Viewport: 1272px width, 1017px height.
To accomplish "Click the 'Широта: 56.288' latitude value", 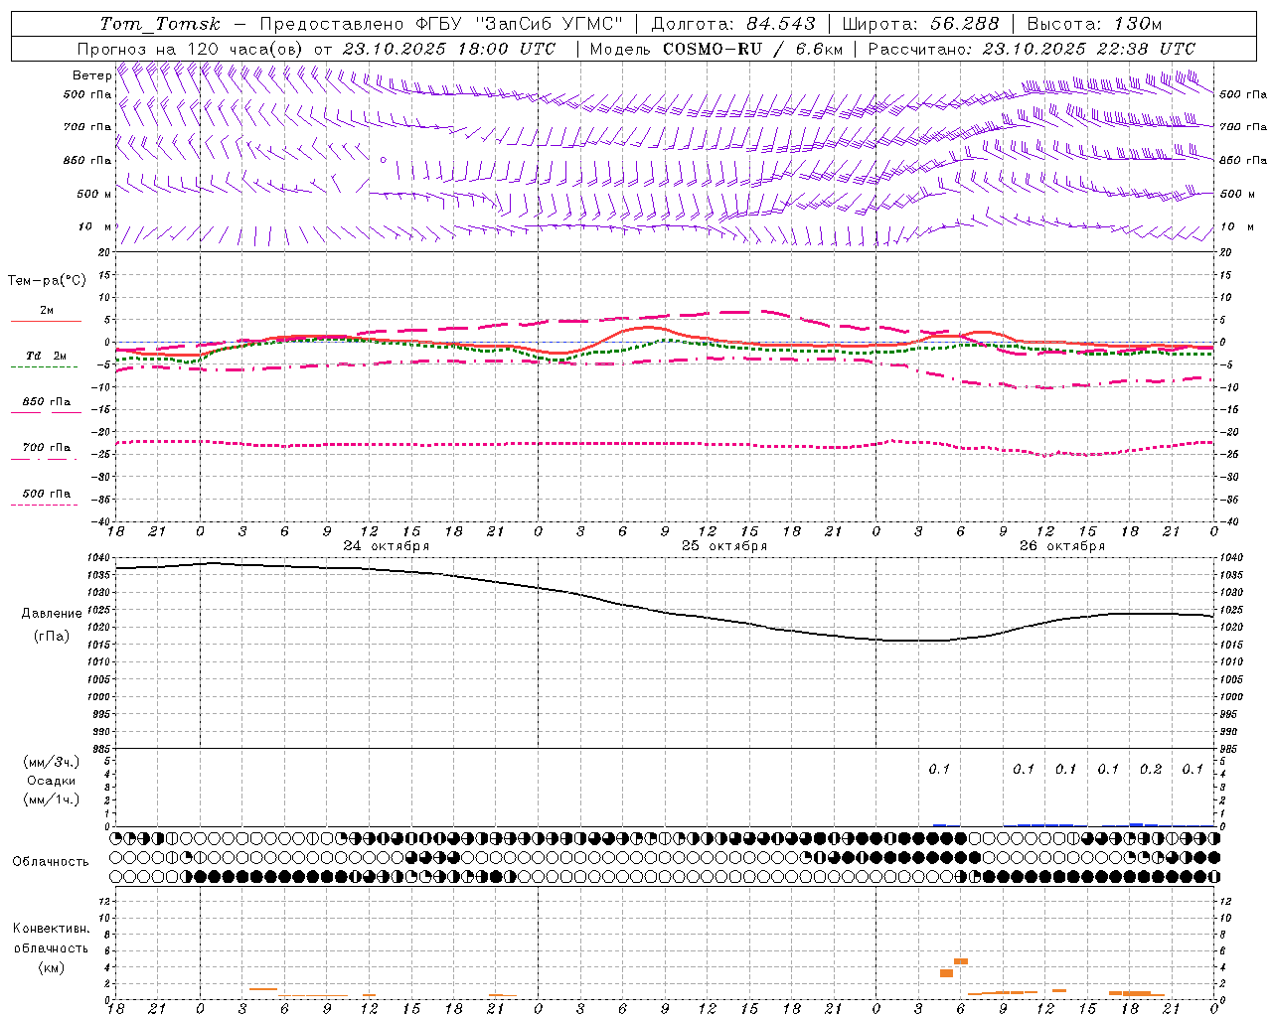I will coord(919,24).
